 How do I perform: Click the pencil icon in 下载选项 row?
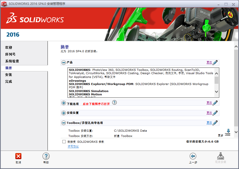(x=215, y=103)
